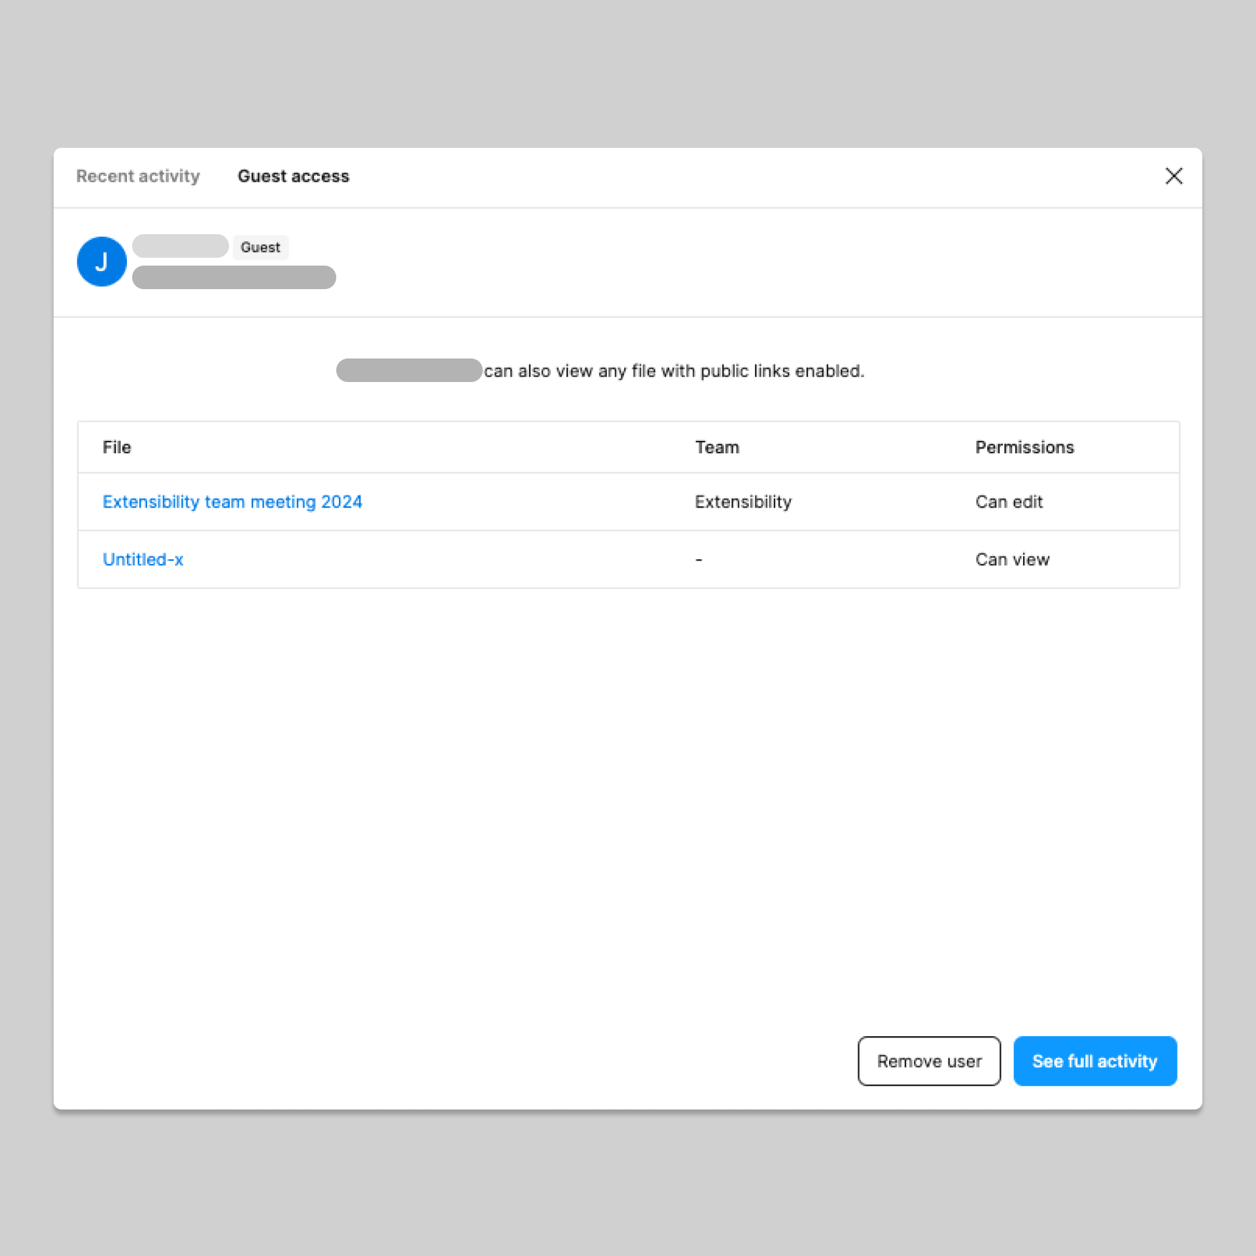Click the Guest access tab

click(292, 176)
